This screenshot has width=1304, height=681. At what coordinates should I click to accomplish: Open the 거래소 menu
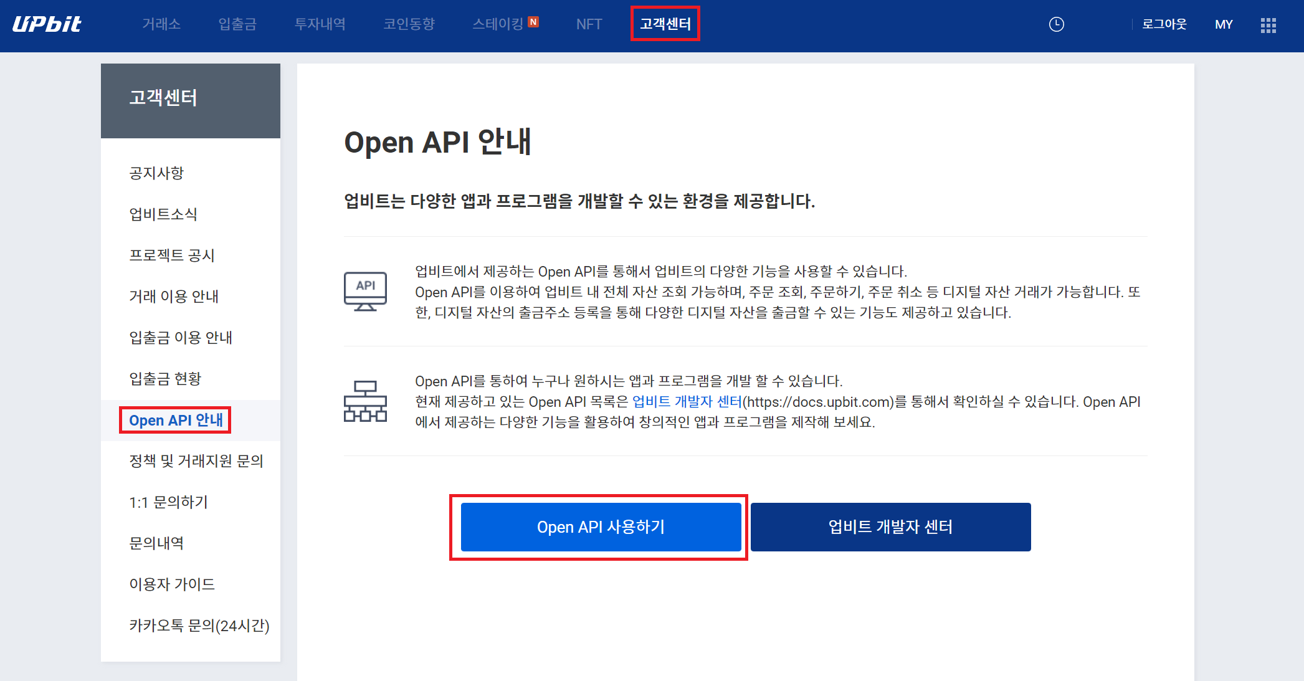coord(161,24)
